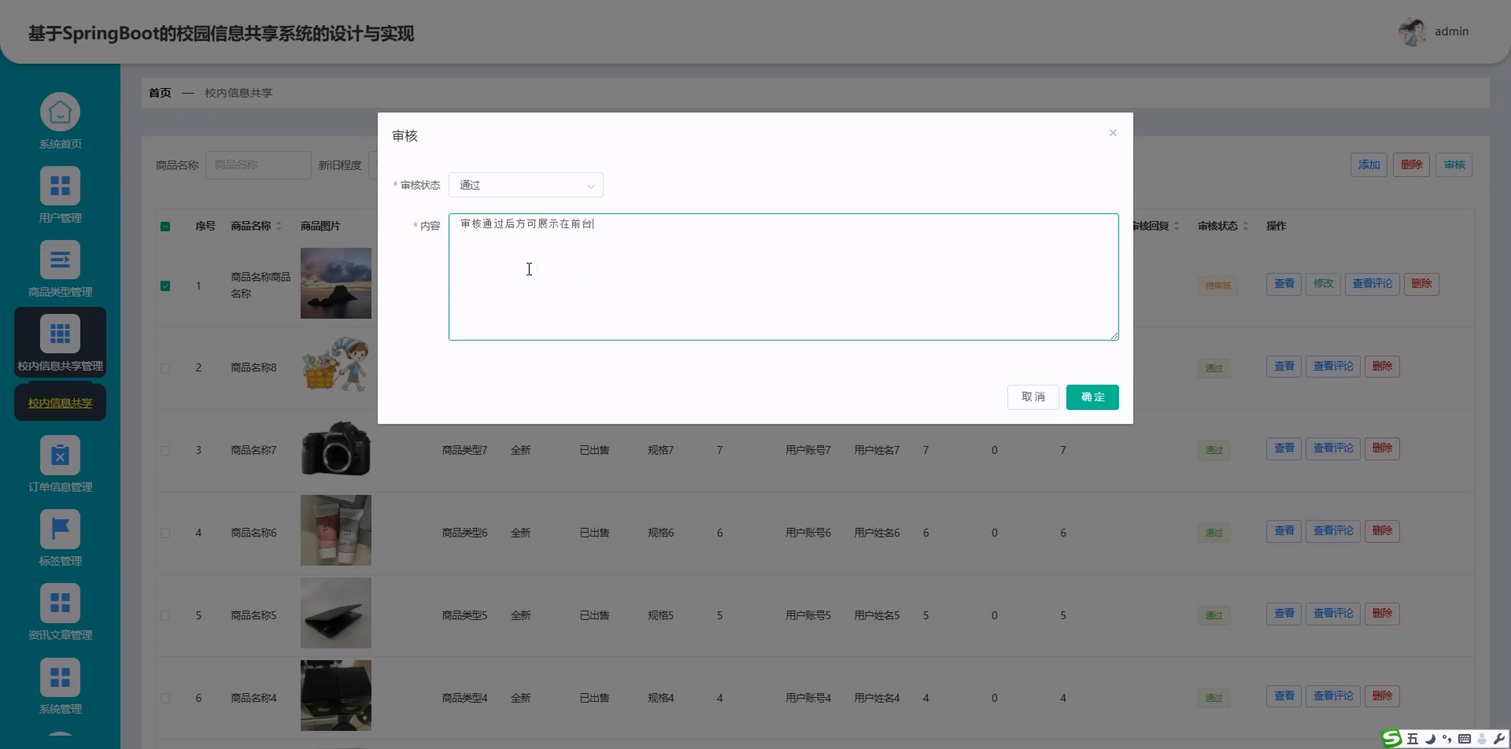Image resolution: width=1511 pixels, height=749 pixels.
Task: Sort by 商品名称 column arrows
Action: tap(279, 226)
